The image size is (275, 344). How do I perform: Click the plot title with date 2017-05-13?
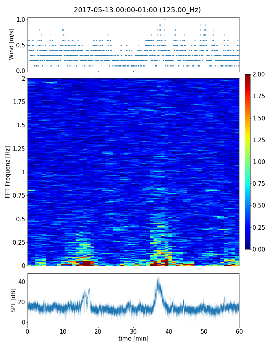click(137, 10)
